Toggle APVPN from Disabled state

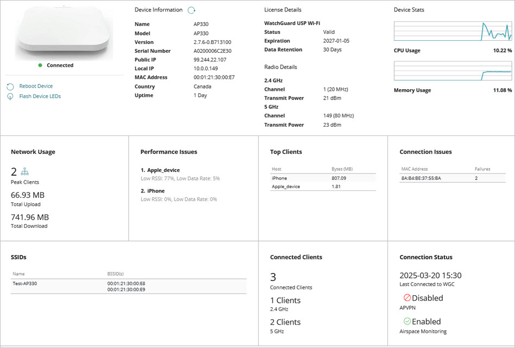click(426, 298)
